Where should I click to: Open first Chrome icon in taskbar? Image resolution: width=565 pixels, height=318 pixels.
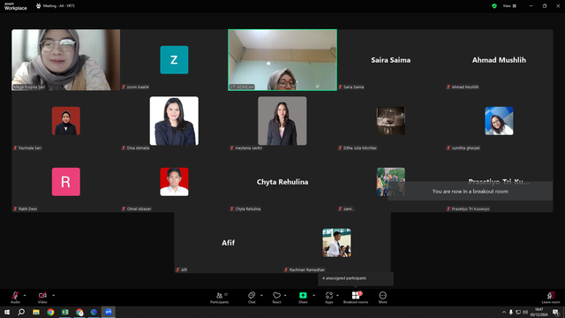tap(50, 312)
